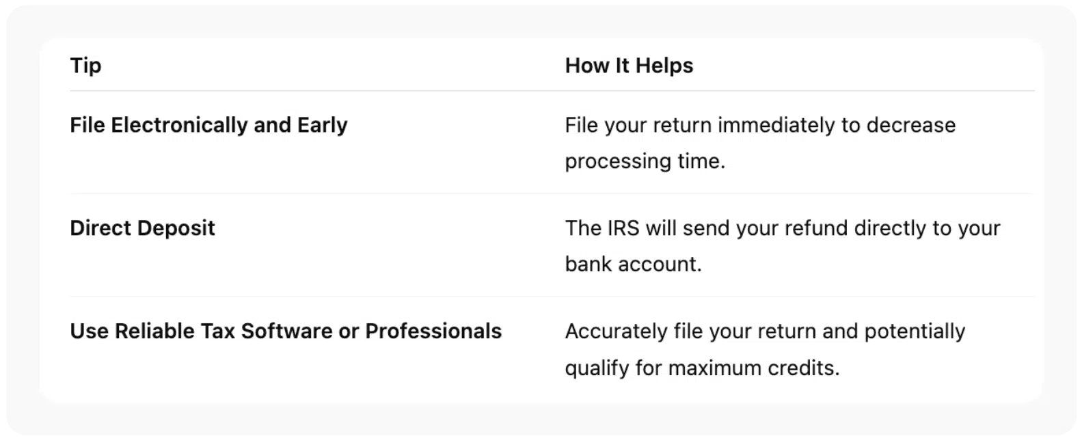Select the "Direct Deposit" tip cell
The height and width of the screenshot is (438, 1082).
click(142, 228)
